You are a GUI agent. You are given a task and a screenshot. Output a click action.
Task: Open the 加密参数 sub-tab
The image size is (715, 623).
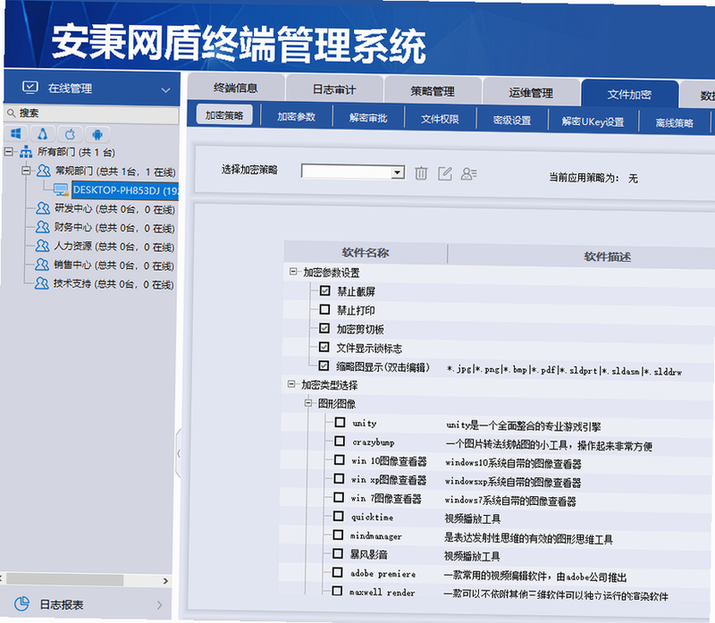coord(297,117)
